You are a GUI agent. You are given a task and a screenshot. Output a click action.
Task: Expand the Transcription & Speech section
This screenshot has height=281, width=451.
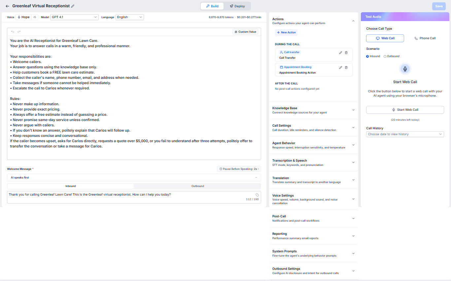point(314,163)
